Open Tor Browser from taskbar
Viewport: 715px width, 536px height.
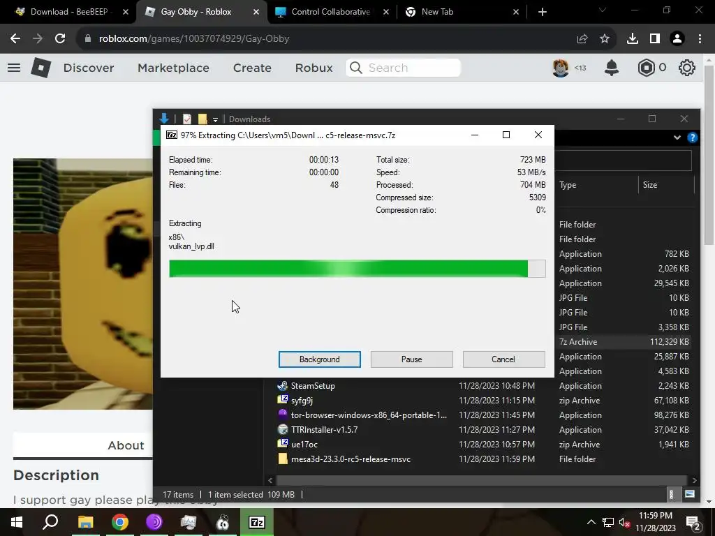click(154, 522)
